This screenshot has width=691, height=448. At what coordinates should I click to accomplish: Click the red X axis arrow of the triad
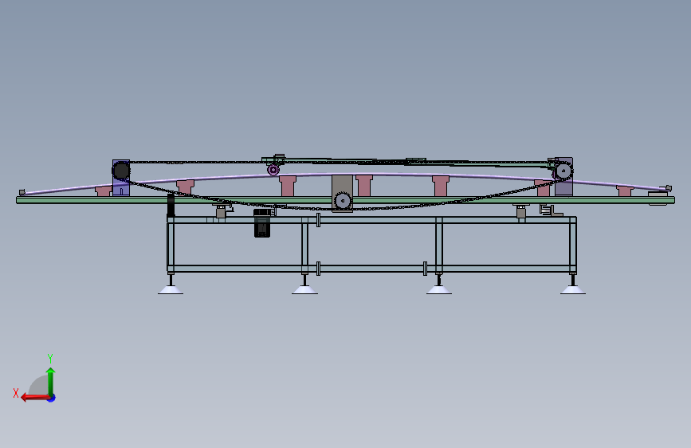point(35,397)
